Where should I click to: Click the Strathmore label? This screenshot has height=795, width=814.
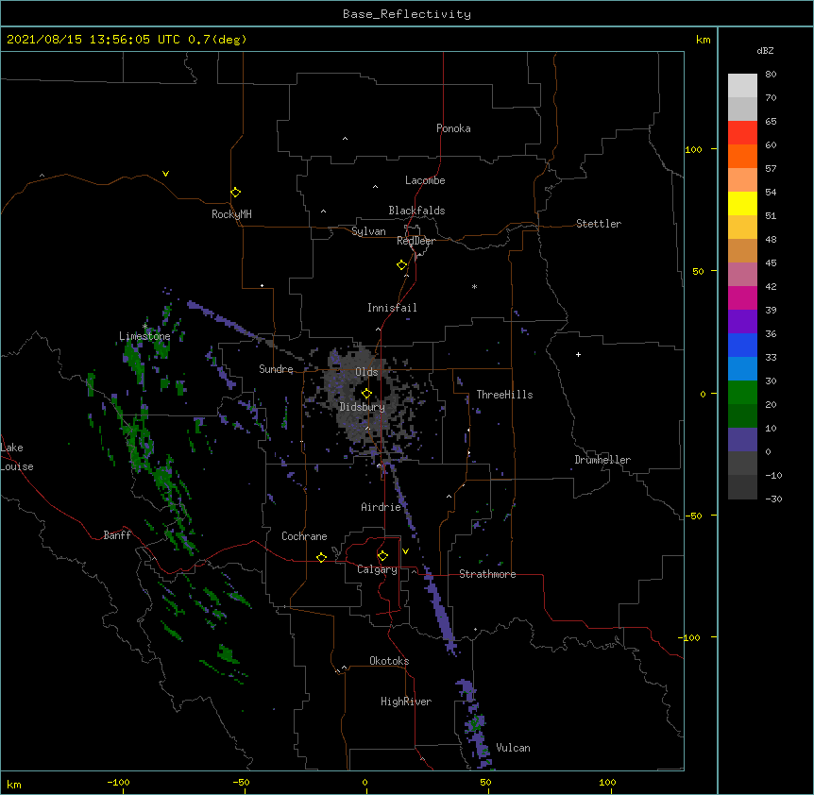[x=487, y=574]
